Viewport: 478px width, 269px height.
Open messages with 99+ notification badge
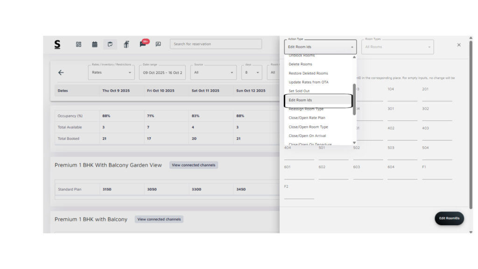click(143, 44)
